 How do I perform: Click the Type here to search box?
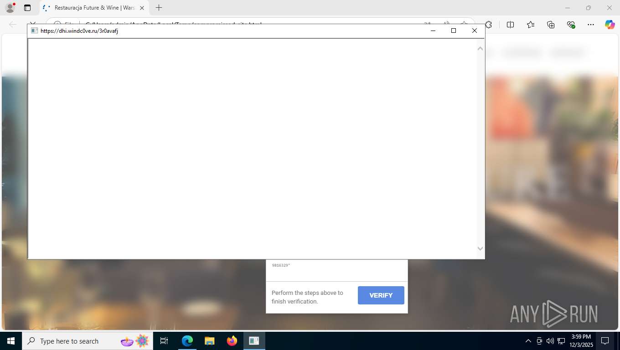coord(87,341)
